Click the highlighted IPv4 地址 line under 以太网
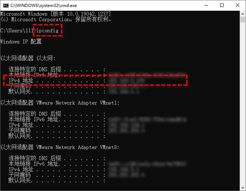Screen dimensions: 246x191 click(95, 81)
